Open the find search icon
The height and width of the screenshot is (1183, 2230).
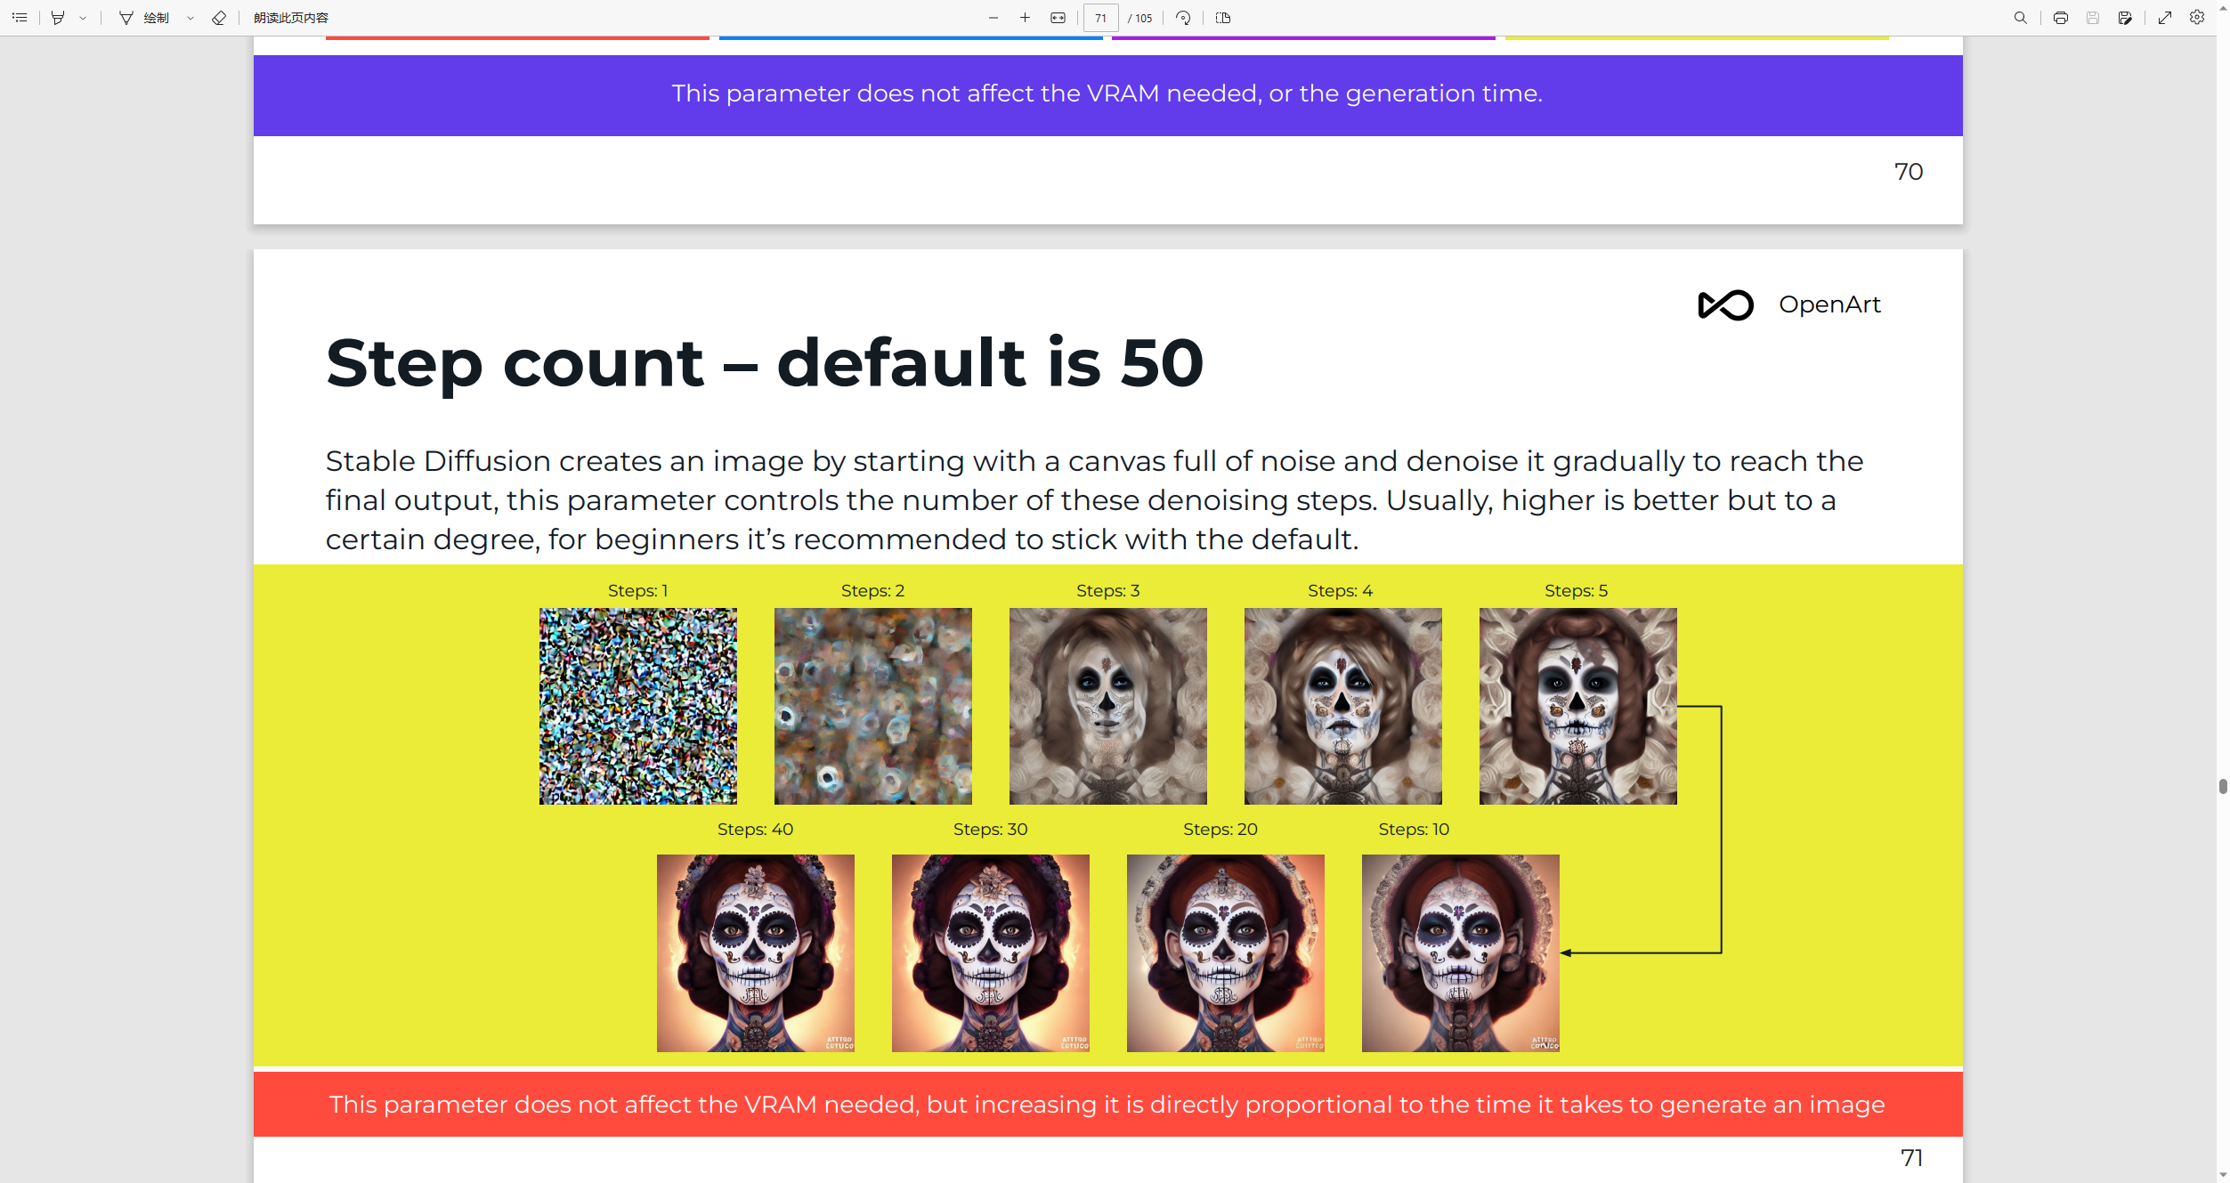coord(2020,18)
